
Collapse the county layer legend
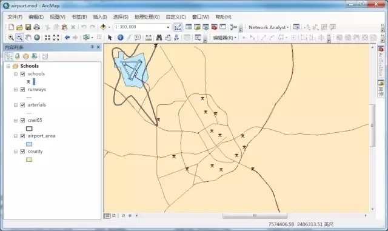pyautogui.click(x=16, y=152)
